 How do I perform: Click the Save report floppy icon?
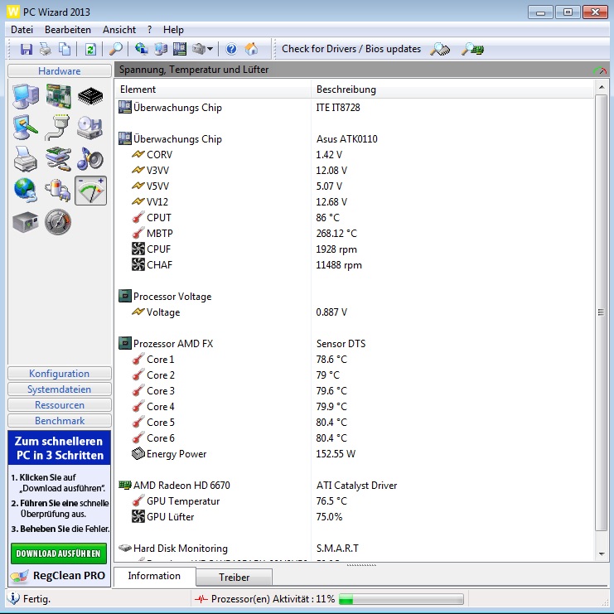(x=27, y=50)
